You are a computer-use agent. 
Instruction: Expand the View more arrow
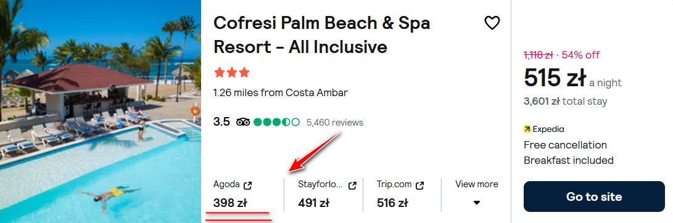pos(476,203)
